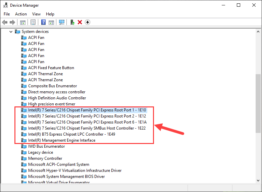The height and width of the screenshot is (192, 262).
Task: Select High Definition Audio Controller
Action: click(57, 98)
